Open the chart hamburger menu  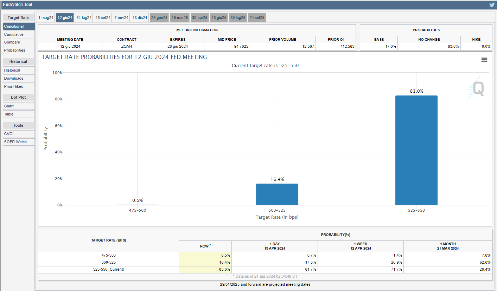click(484, 60)
